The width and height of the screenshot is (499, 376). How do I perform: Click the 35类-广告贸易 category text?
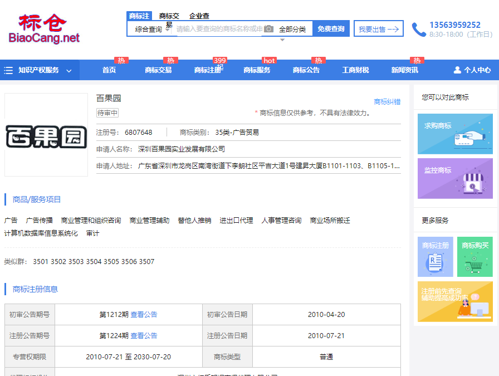click(x=237, y=133)
